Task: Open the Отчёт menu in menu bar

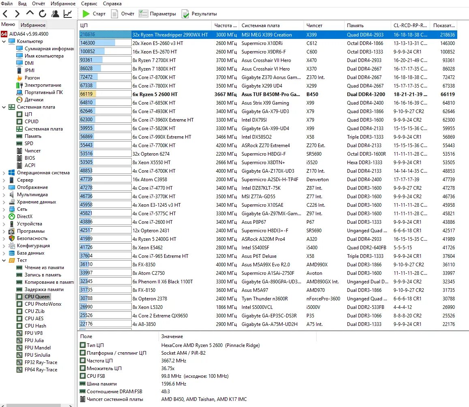Action: (38, 4)
